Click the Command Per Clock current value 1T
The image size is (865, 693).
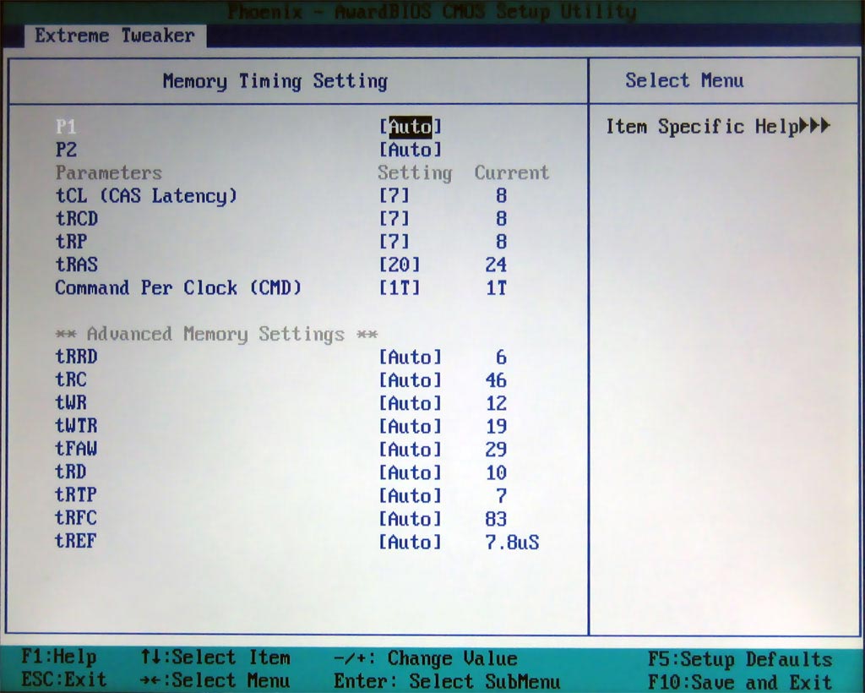point(496,288)
